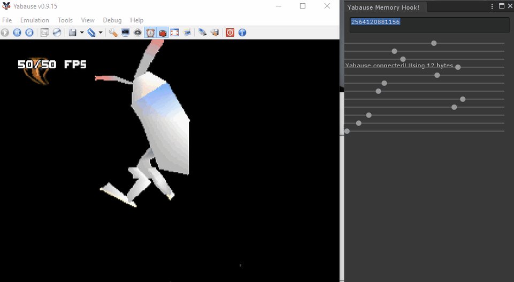Screen dimensions: 514x282
Task: Minimize the Yabause window
Action: point(279,6)
